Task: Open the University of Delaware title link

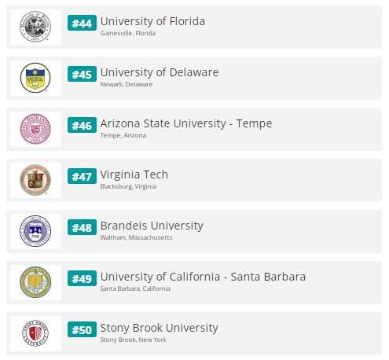Action: [160, 72]
